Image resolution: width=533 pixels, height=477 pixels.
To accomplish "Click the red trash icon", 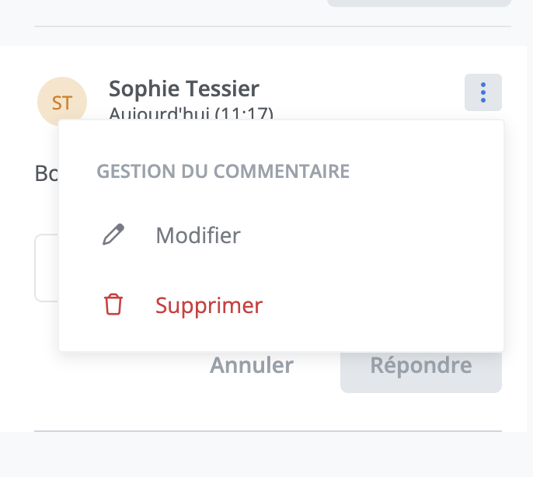I will 113,305.
